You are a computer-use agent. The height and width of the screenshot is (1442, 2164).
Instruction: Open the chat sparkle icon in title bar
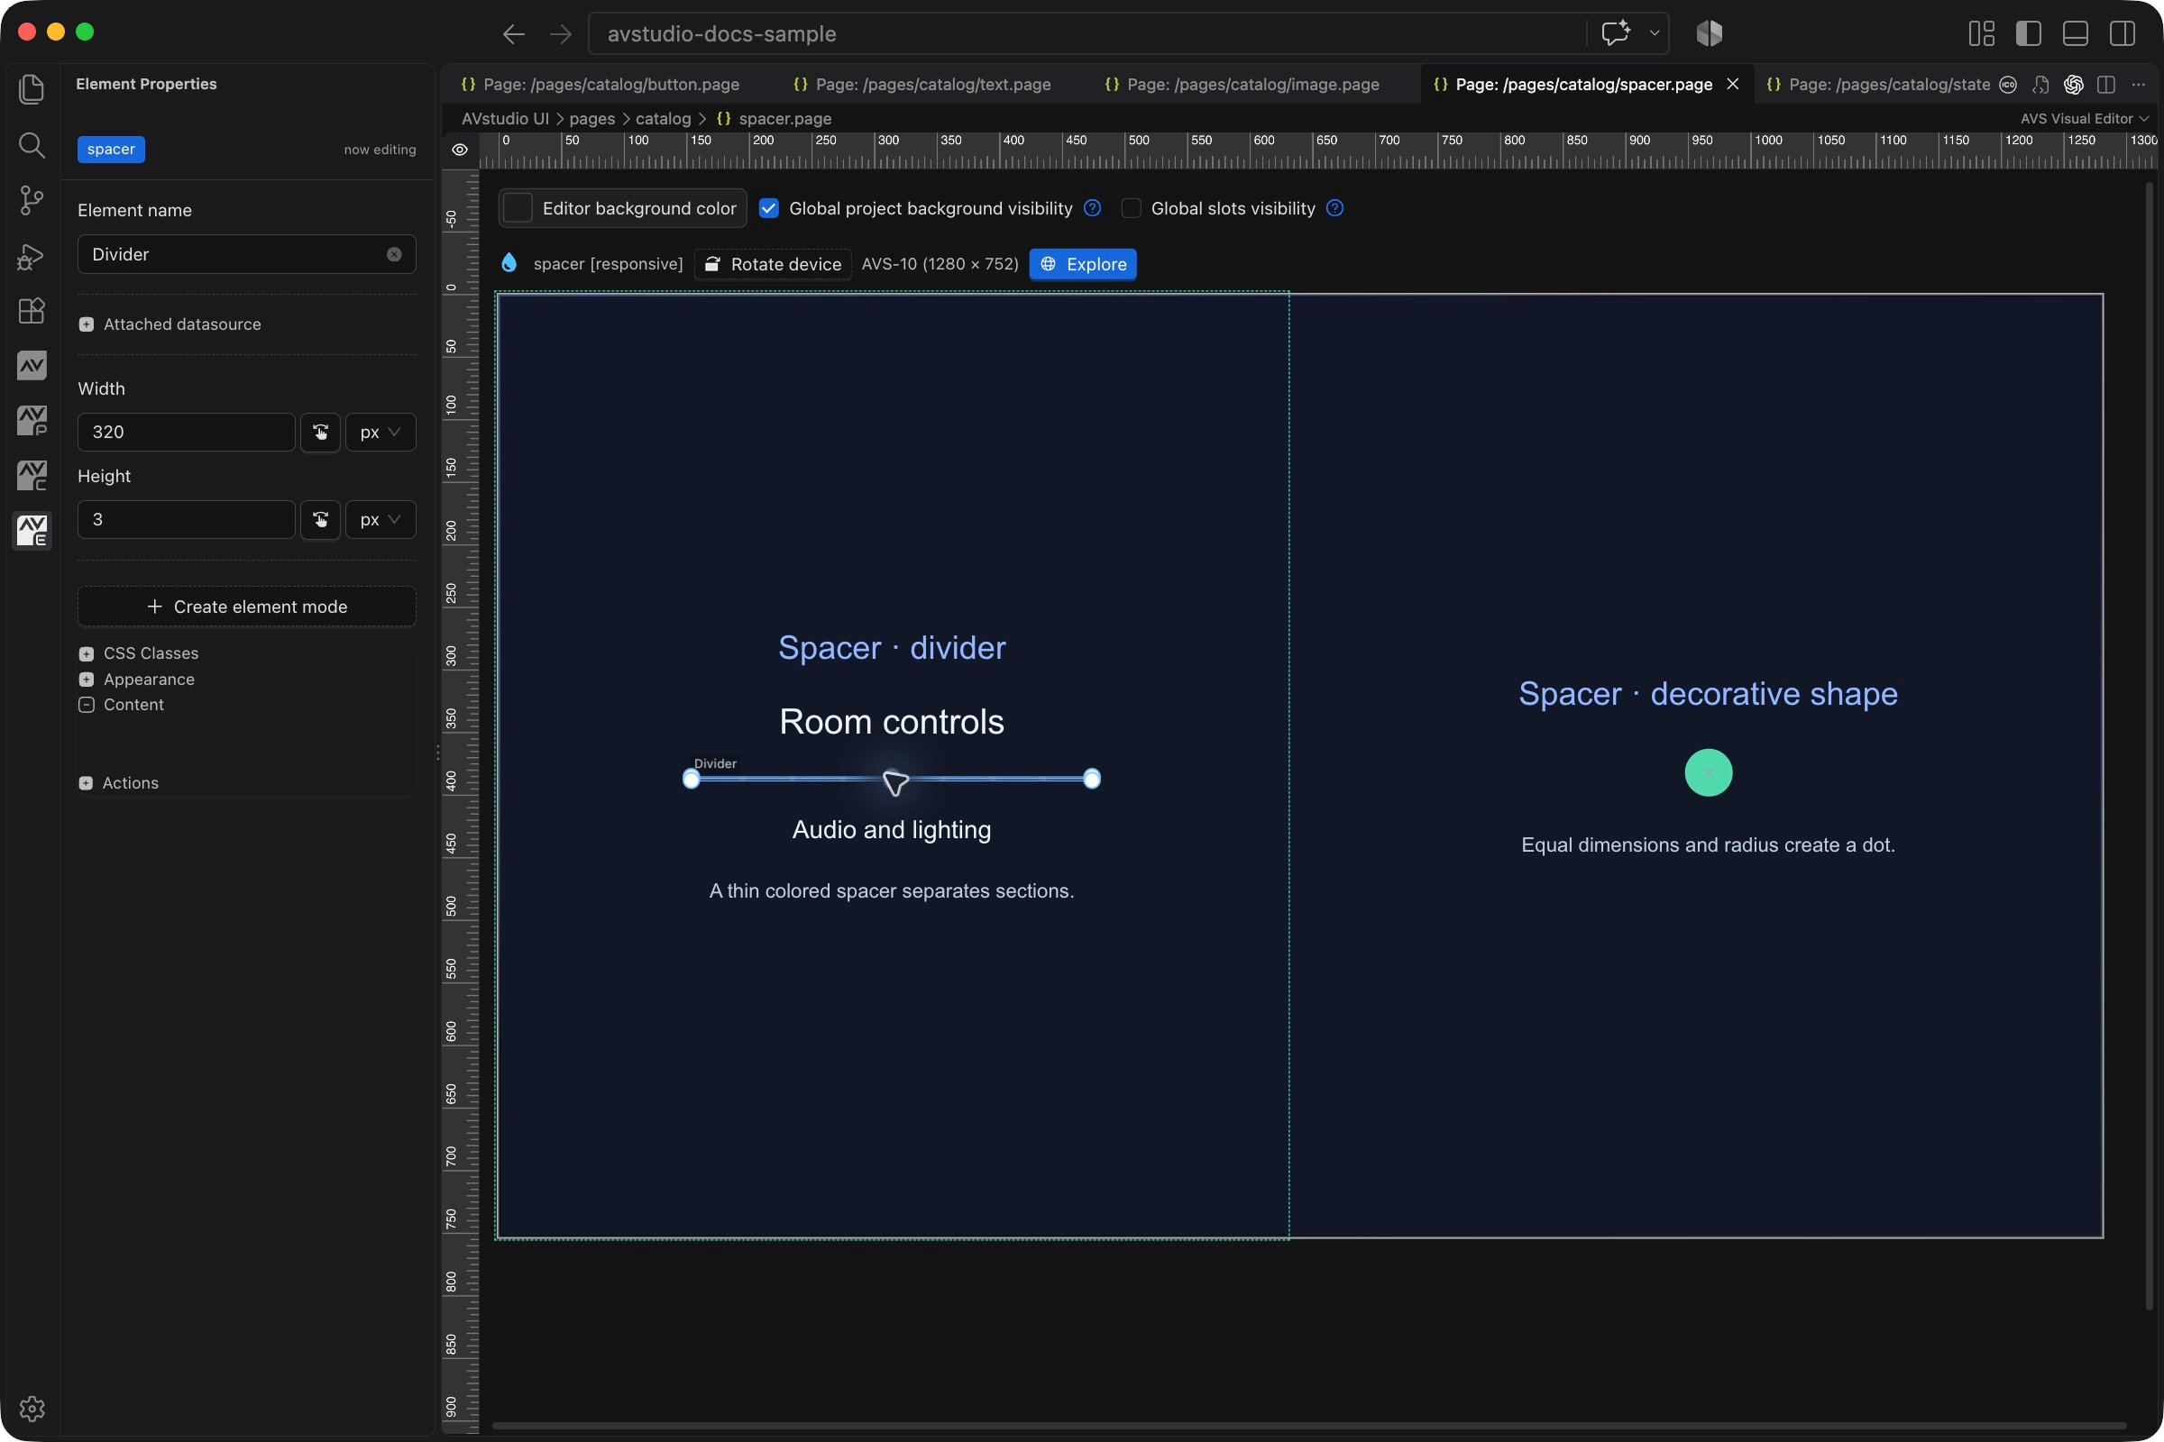1616,34
